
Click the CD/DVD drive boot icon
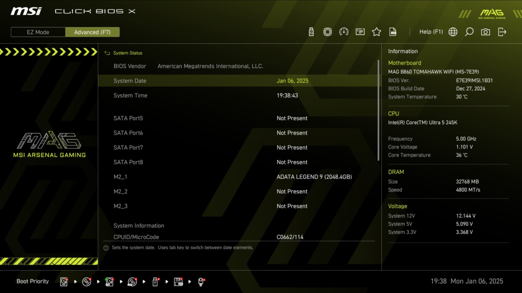(87, 281)
